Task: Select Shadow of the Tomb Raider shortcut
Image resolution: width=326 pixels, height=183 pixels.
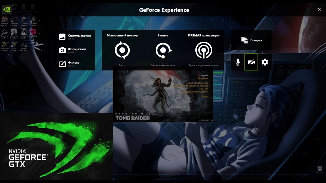Action: coord(5,34)
